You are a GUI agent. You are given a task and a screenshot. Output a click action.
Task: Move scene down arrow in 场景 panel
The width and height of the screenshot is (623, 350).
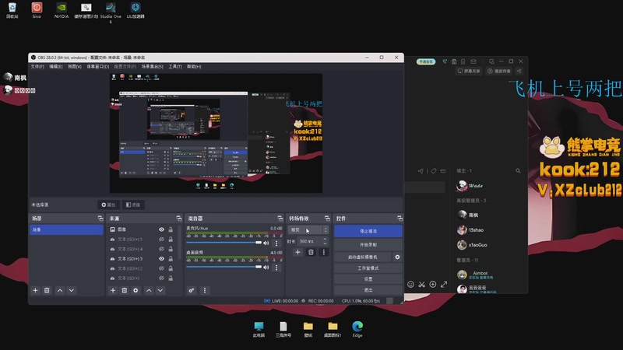point(72,290)
